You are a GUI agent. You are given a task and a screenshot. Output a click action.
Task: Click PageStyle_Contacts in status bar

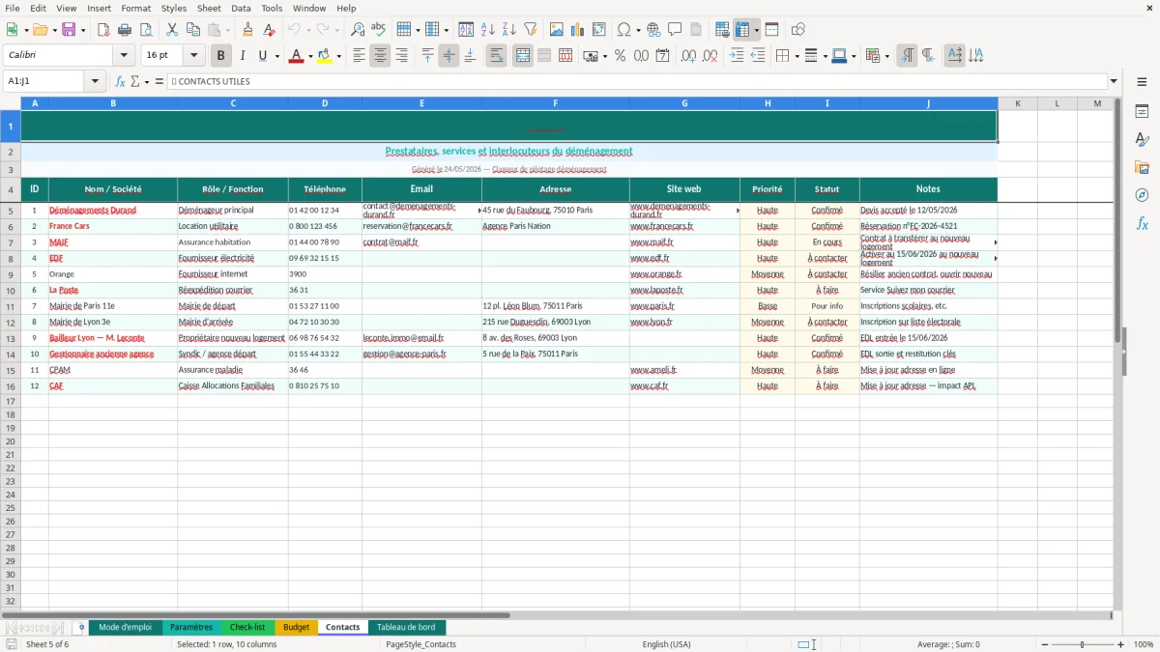pos(420,644)
